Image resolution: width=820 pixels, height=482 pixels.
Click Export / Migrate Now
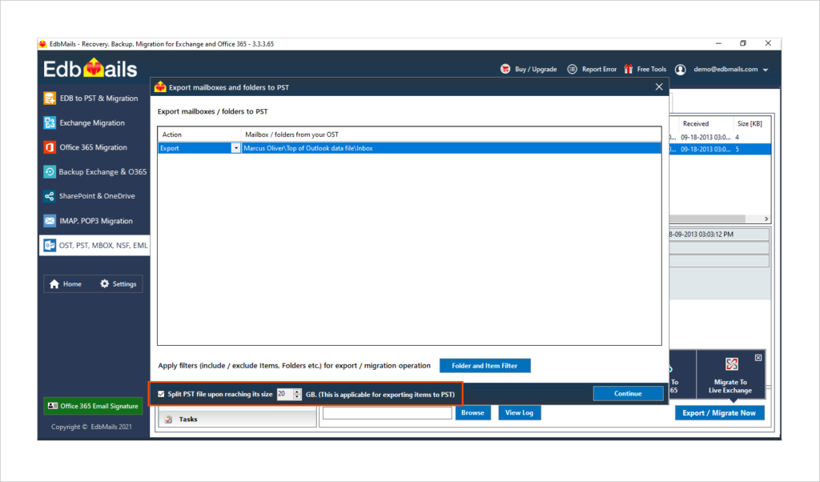tap(719, 413)
